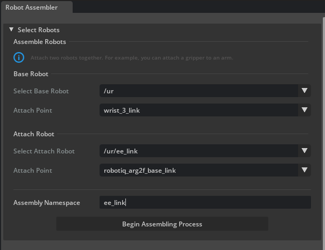The width and height of the screenshot is (325, 250).
Task: Switch to the Robot Assembler tab
Action: [31, 8]
